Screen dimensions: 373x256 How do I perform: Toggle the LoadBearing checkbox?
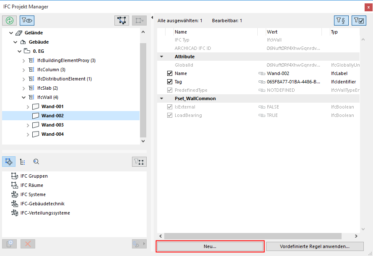coord(170,115)
